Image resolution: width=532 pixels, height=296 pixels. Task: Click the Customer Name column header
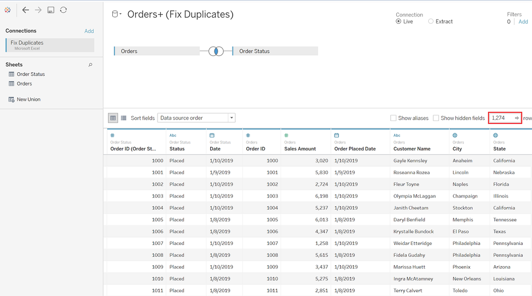[x=412, y=149]
